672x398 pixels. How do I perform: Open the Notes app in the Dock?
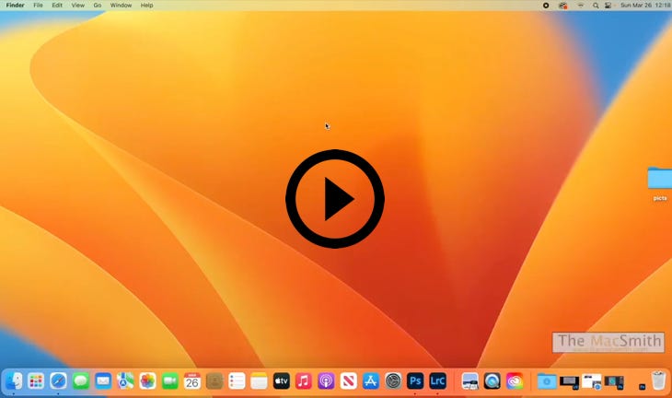click(x=259, y=380)
